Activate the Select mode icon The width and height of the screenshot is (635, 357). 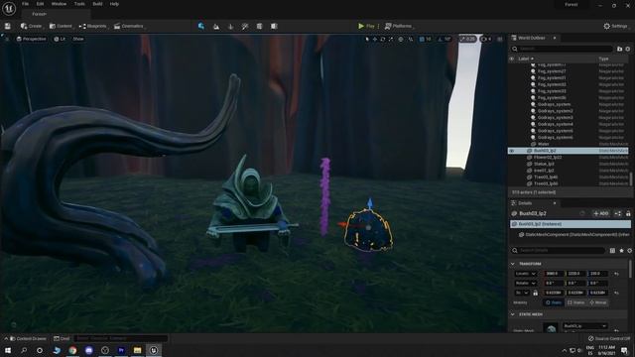point(201,26)
